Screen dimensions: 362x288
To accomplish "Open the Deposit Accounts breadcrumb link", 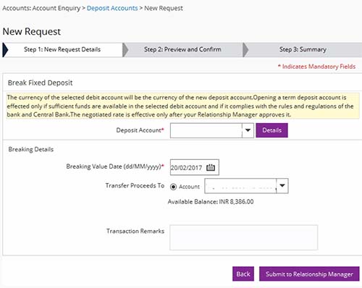I will (x=112, y=8).
